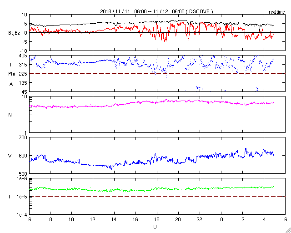
Task: Click the "1e+4" temperature tick label
Action: (22, 215)
